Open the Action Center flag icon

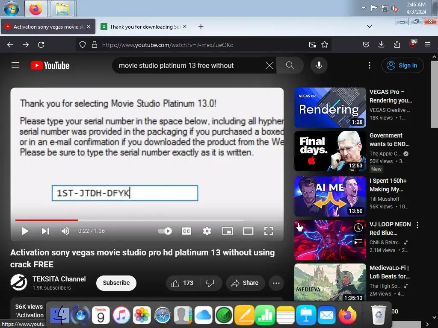[374, 8]
